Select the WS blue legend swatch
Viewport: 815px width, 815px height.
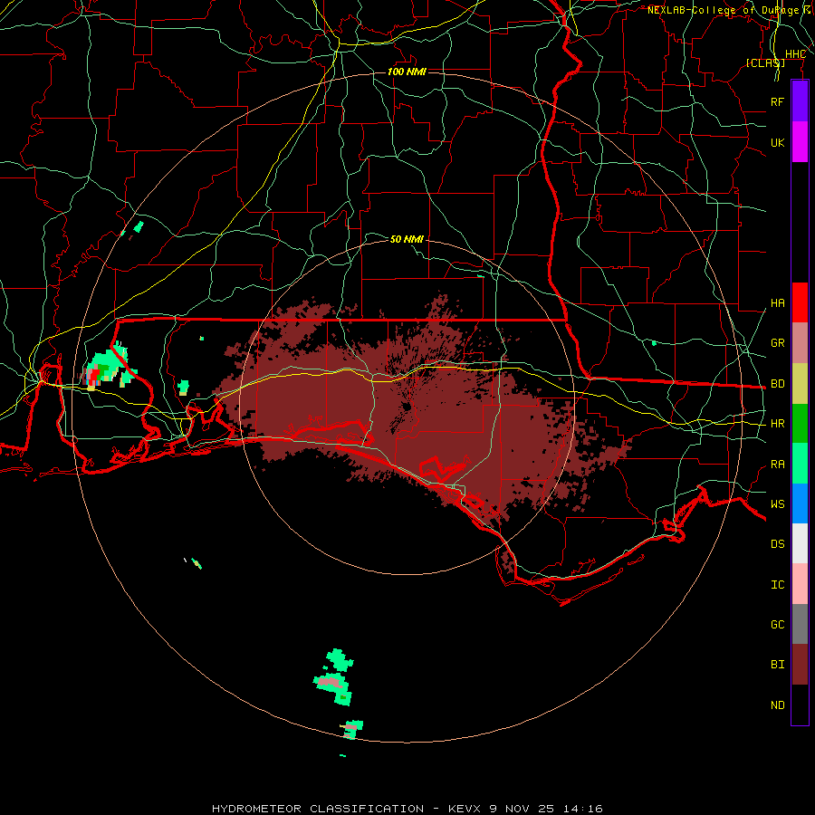point(800,503)
